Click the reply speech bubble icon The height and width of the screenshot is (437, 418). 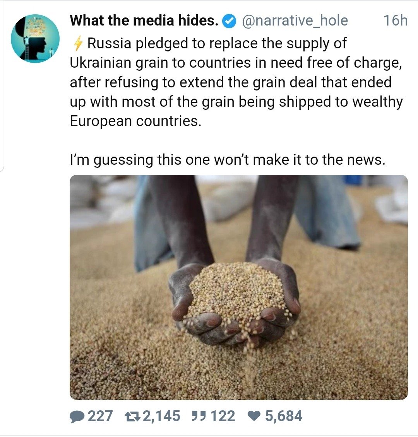coord(77,417)
